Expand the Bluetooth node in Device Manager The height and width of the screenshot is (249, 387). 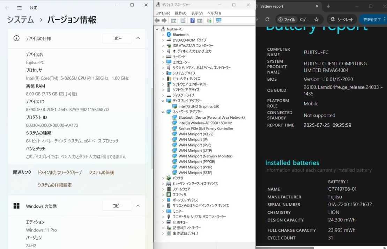tap(163, 35)
